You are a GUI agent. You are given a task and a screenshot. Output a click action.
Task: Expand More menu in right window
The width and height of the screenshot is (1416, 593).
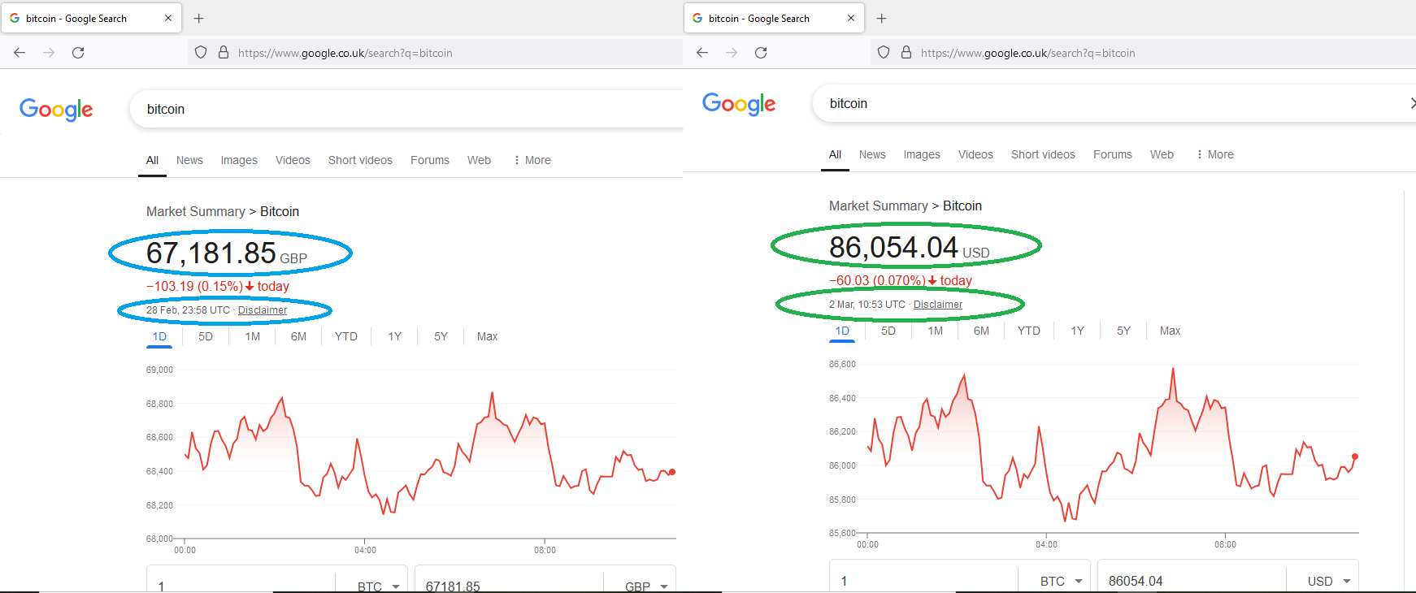(x=1215, y=154)
